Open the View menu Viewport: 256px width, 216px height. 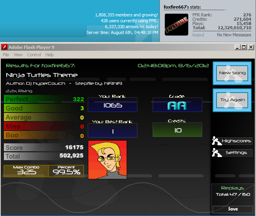click(18, 55)
